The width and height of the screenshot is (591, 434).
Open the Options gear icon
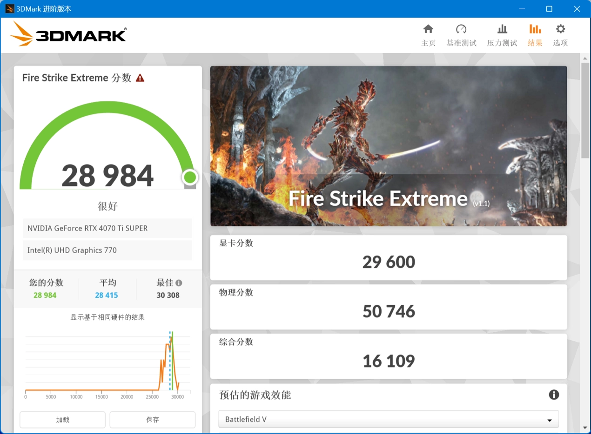(560, 29)
